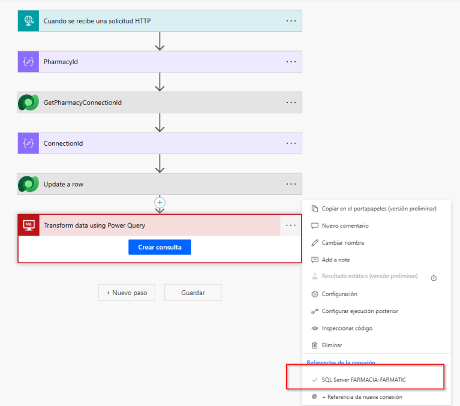This screenshot has height=406, width=460.
Task: Click the info icon beside Resultado estático
Action: [434, 278]
